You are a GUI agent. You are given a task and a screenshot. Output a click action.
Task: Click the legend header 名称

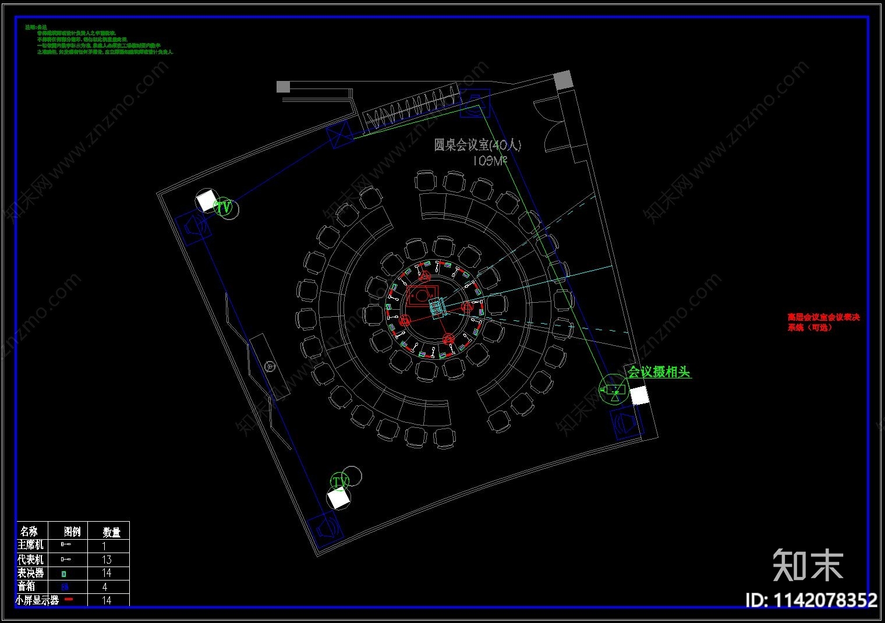29,531
